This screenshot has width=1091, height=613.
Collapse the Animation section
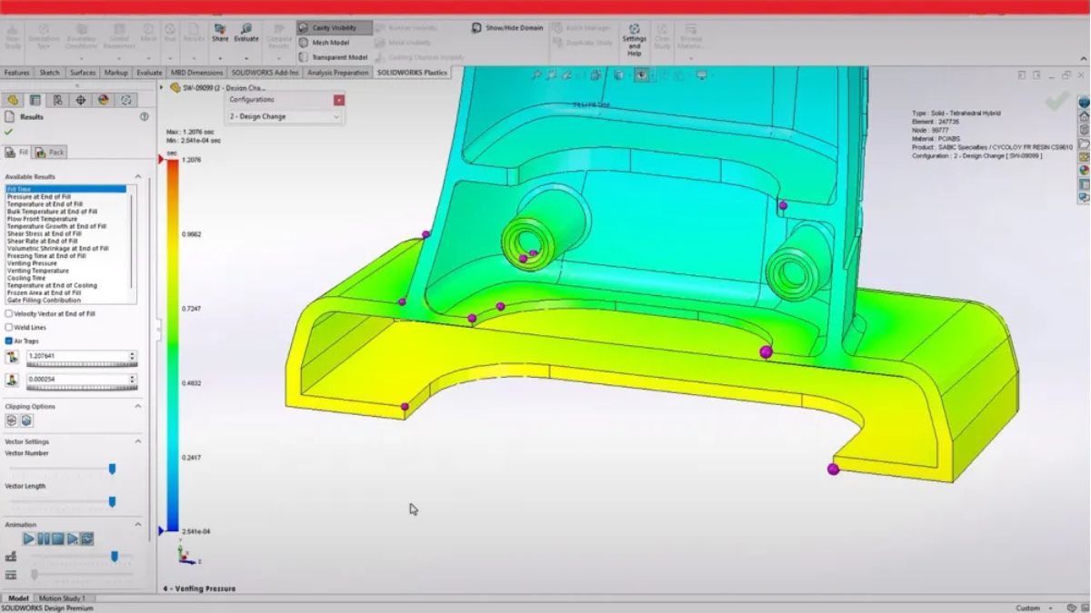click(138, 524)
